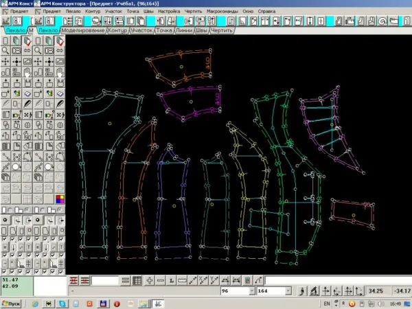Open the height dropdown showing 164
This screenshot has height=309, width=412.
coord(288,291)
